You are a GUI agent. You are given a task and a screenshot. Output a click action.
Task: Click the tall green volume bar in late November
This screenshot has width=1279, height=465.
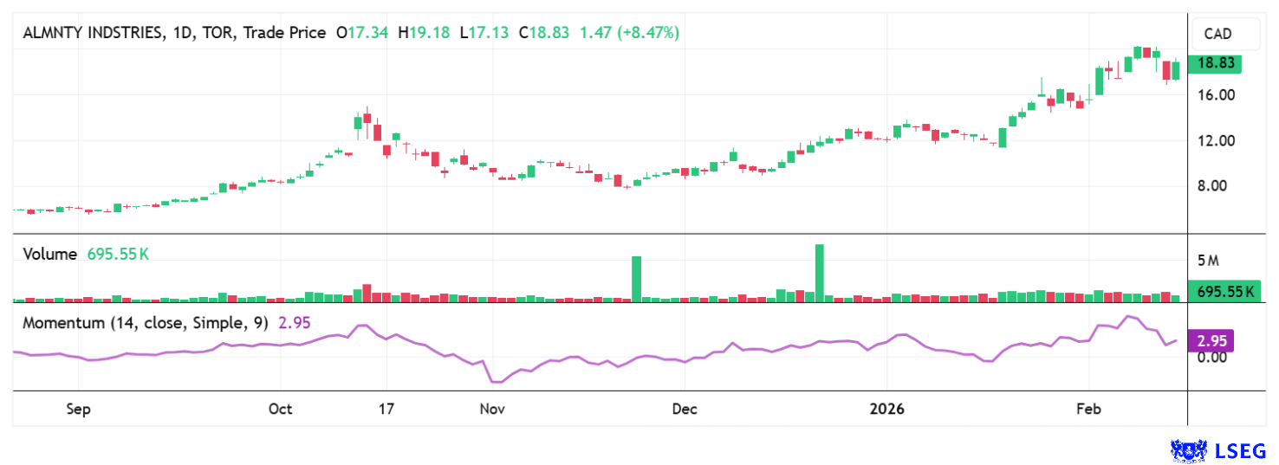[x=636, y=279]
